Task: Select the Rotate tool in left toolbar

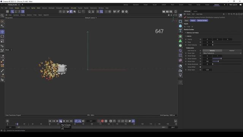Action: (x=2, y=37)
